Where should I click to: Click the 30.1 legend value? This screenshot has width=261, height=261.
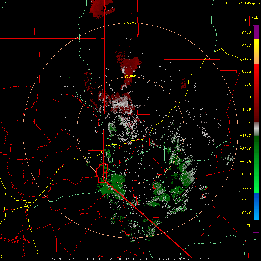point(247,97)
